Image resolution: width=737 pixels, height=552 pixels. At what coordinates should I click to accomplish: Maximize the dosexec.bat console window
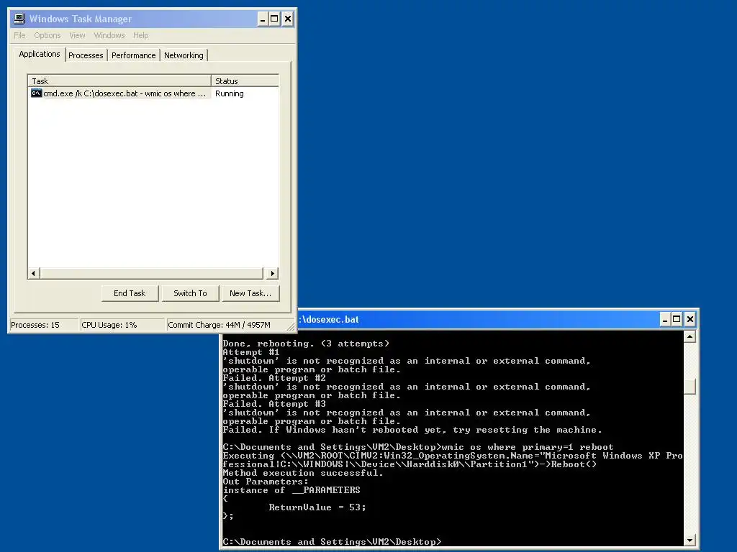point(677,320)
